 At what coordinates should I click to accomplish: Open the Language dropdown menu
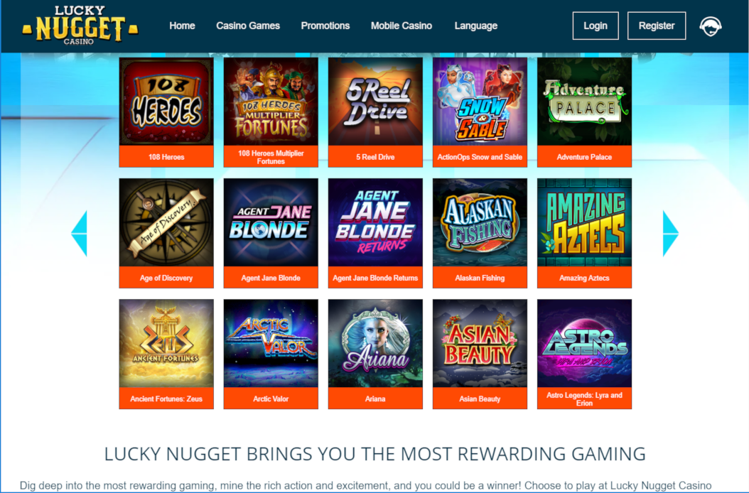coord(476,26)
